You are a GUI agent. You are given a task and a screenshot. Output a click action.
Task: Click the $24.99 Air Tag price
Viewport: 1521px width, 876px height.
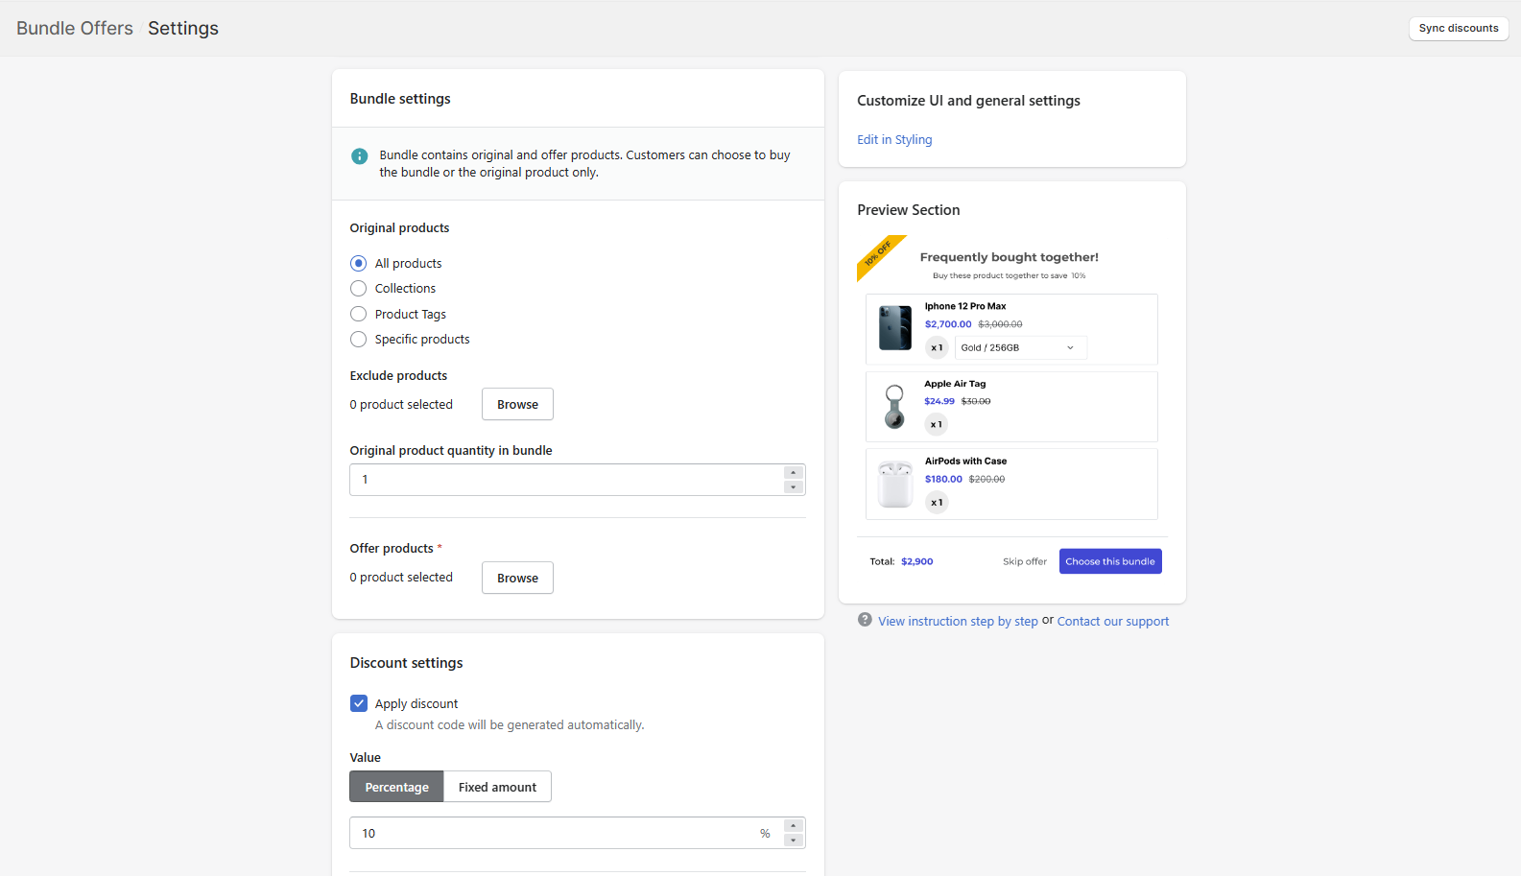coord(939,401)
